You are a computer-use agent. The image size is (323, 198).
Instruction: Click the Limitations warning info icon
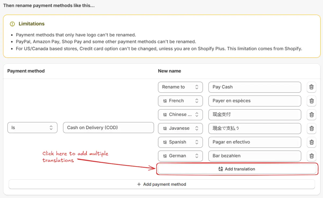pyautogui.click(x=12, y=24)
